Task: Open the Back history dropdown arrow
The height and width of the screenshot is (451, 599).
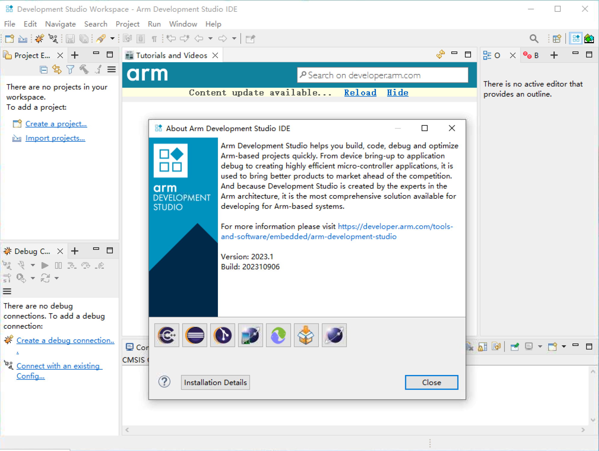Action: [x=210, y=39]
